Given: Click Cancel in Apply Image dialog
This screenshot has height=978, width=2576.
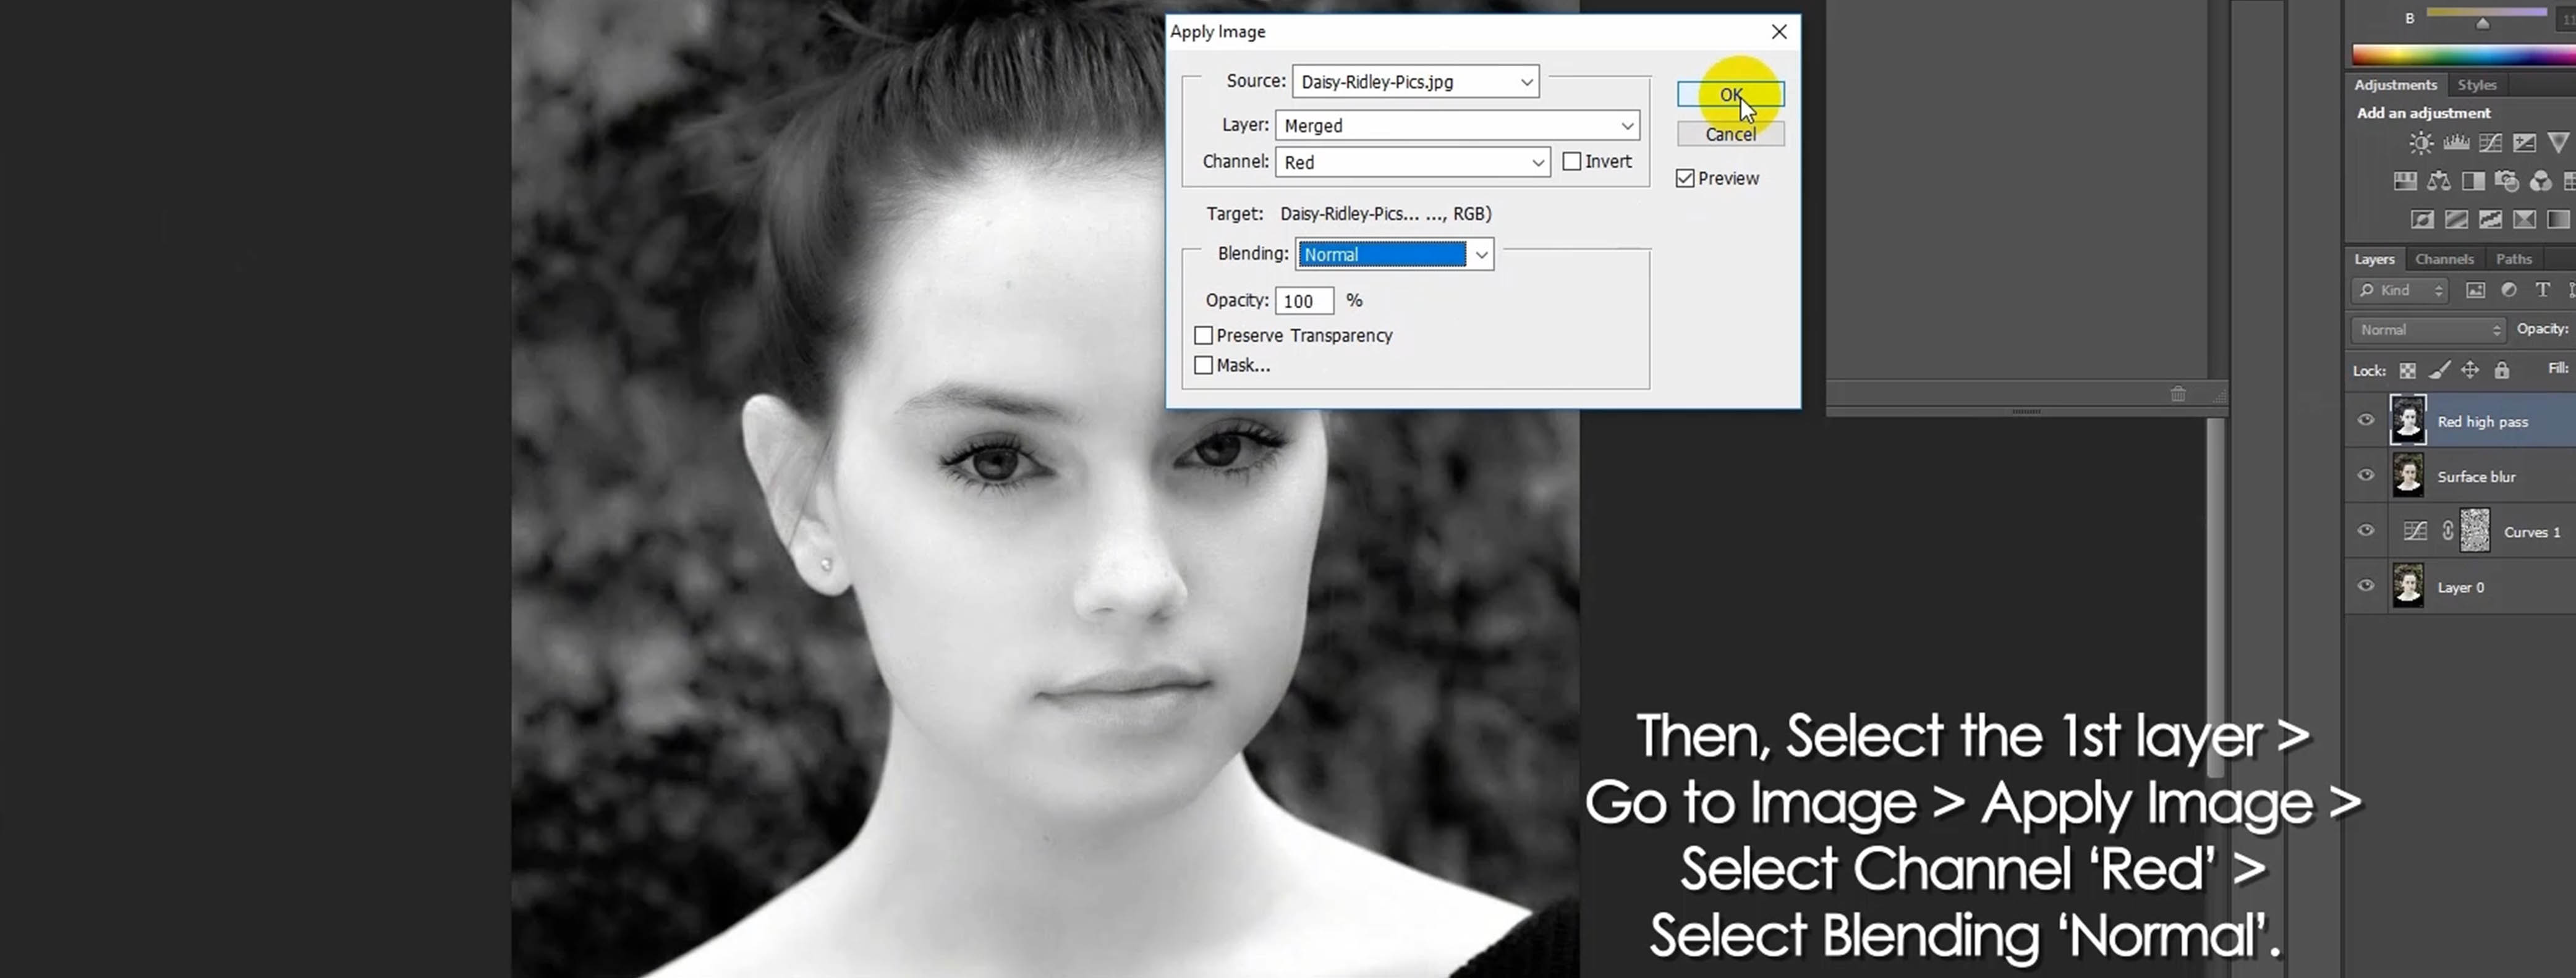Looking at the screenshot, I should click(x=1730, y=134).
